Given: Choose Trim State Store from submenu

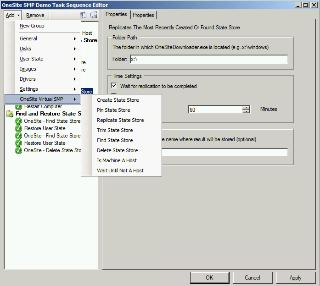Looking at the screenshot, I should click(122, 130).
